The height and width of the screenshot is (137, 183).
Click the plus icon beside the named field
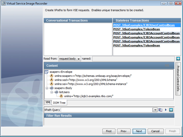tap(178, 59)
